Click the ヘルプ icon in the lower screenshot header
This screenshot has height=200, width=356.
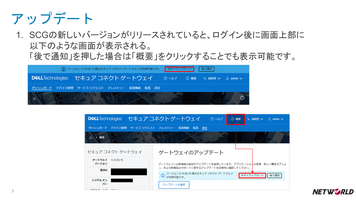[212, 119]
